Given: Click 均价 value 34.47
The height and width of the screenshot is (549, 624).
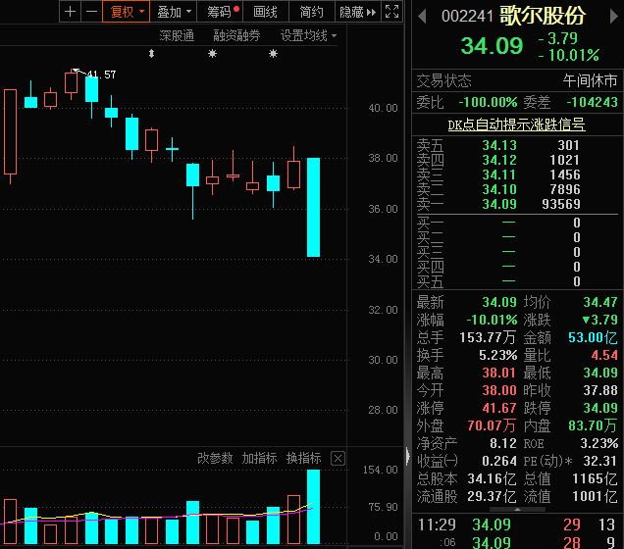Looking at the screenshot, I should tap(600, 302).
